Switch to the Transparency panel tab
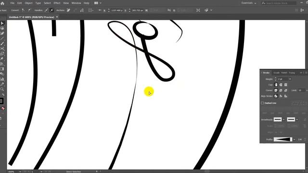 (x=292, y=73)
